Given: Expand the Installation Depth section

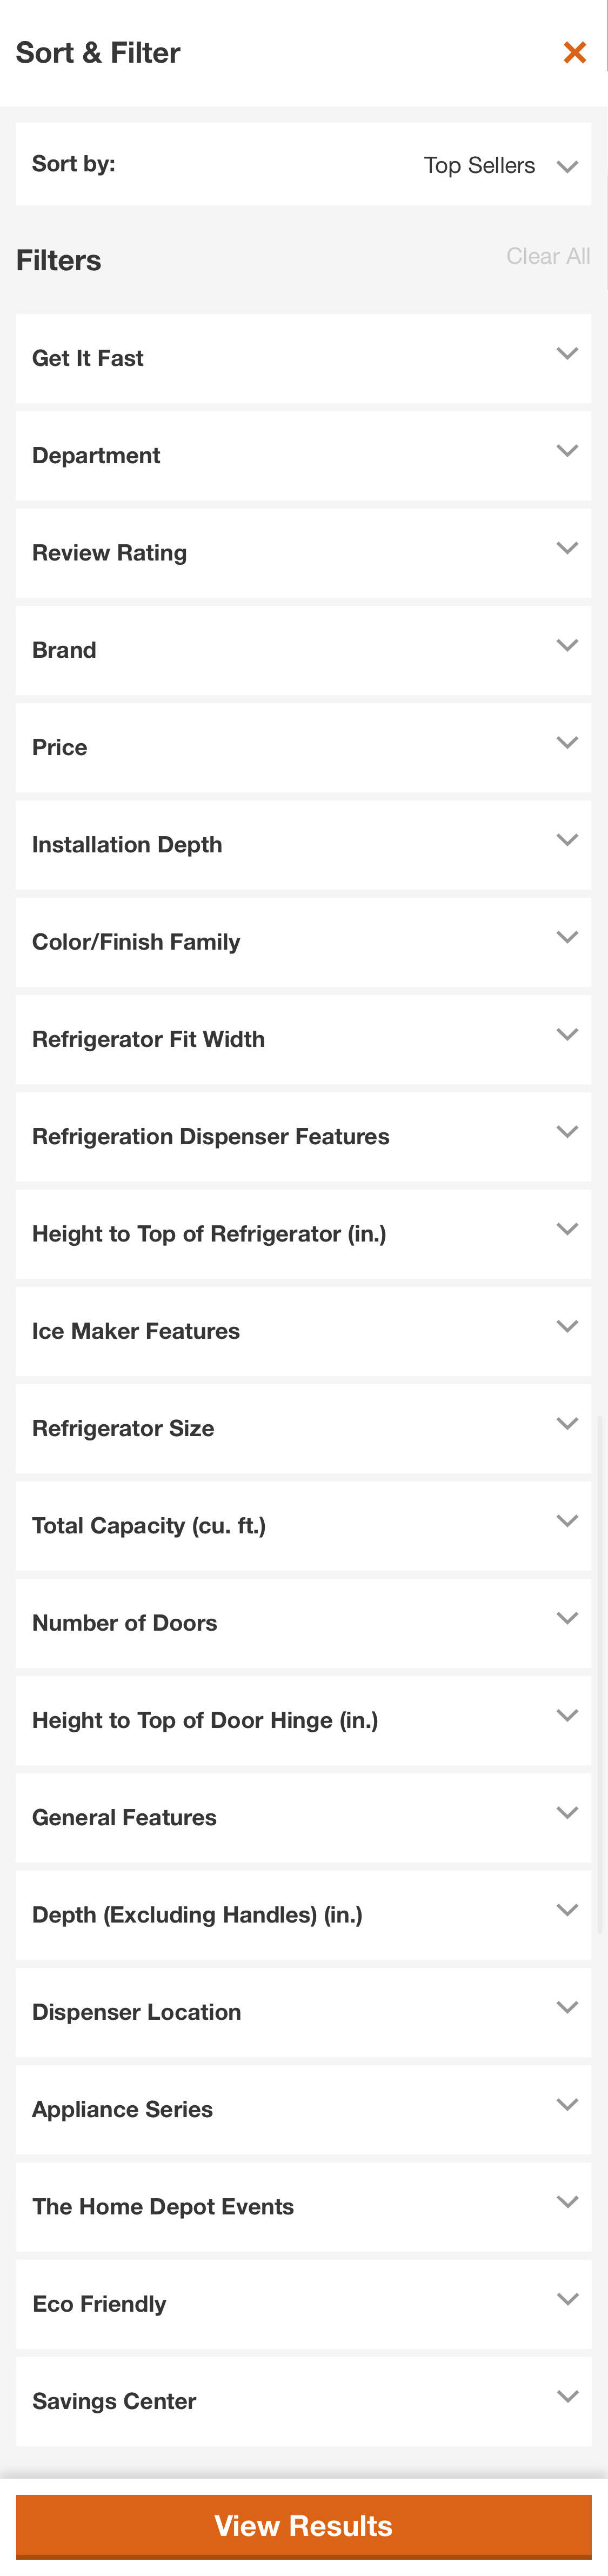Looking at the screenshot, I should tap(304, 844).
